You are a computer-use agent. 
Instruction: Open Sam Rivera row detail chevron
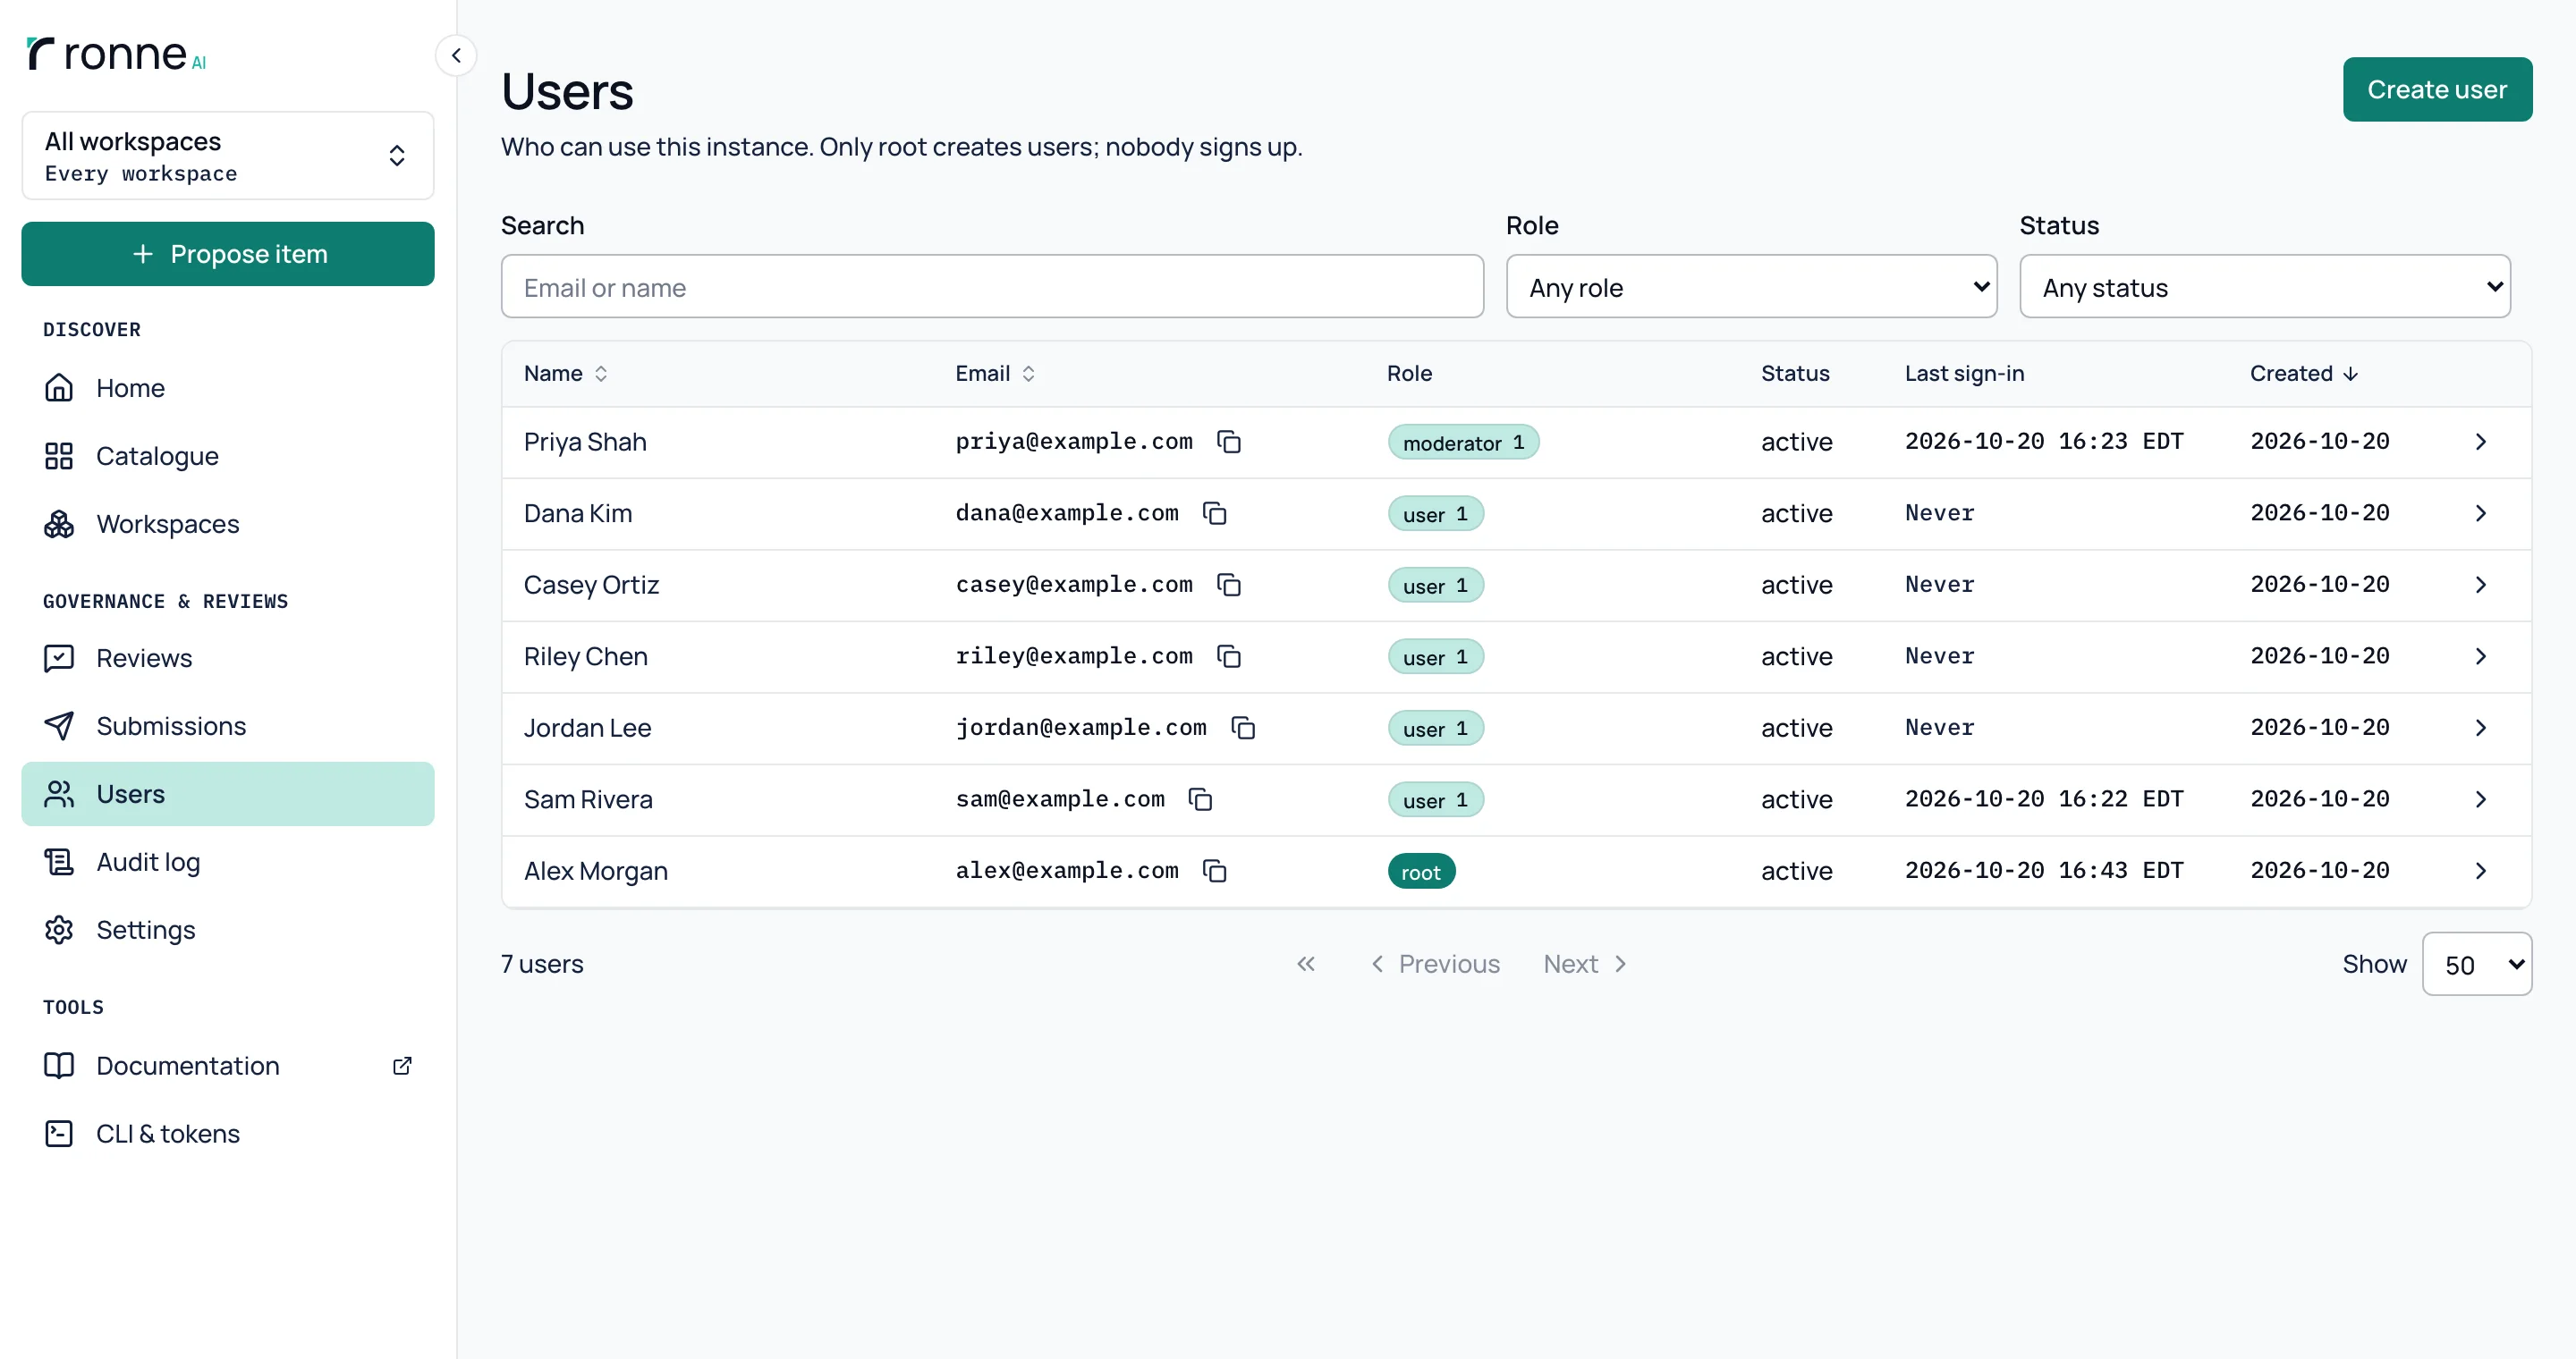point(2481,799)
